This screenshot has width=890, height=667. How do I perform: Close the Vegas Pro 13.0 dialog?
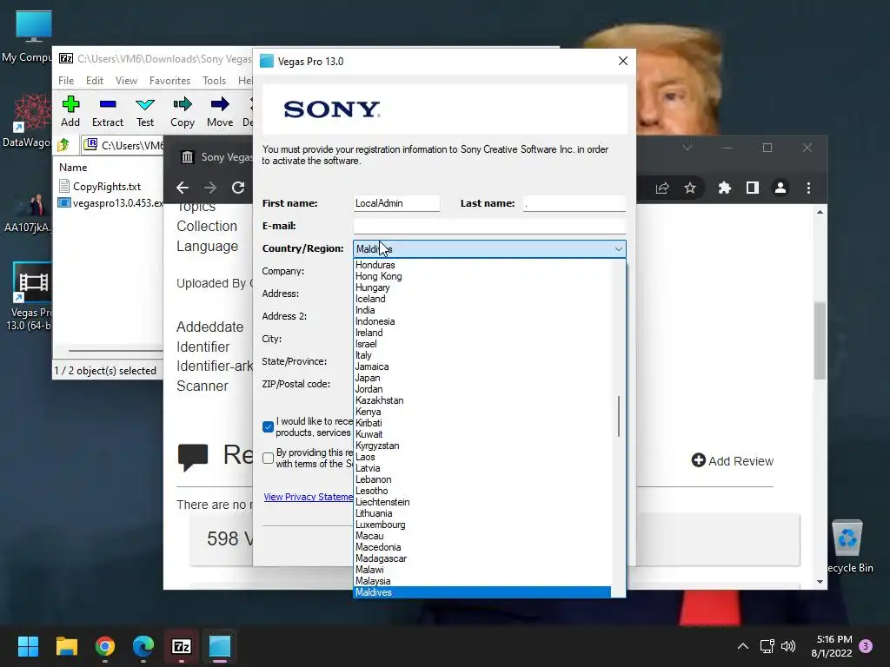[x=622, y=61]
